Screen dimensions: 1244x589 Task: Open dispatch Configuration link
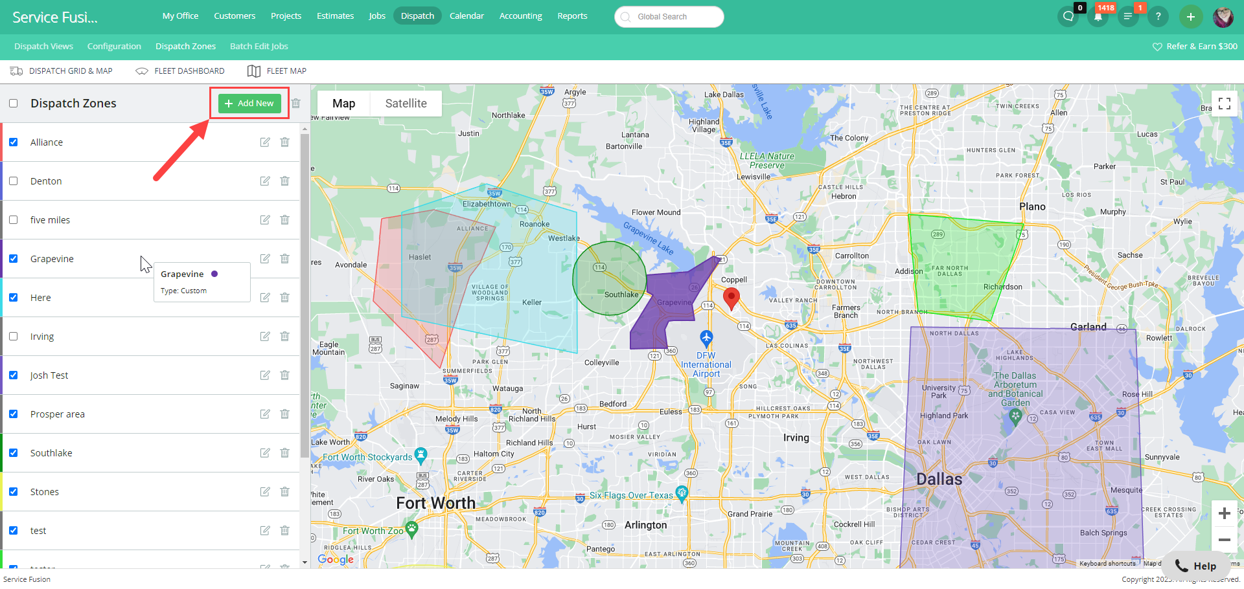(x=114, y=47)
